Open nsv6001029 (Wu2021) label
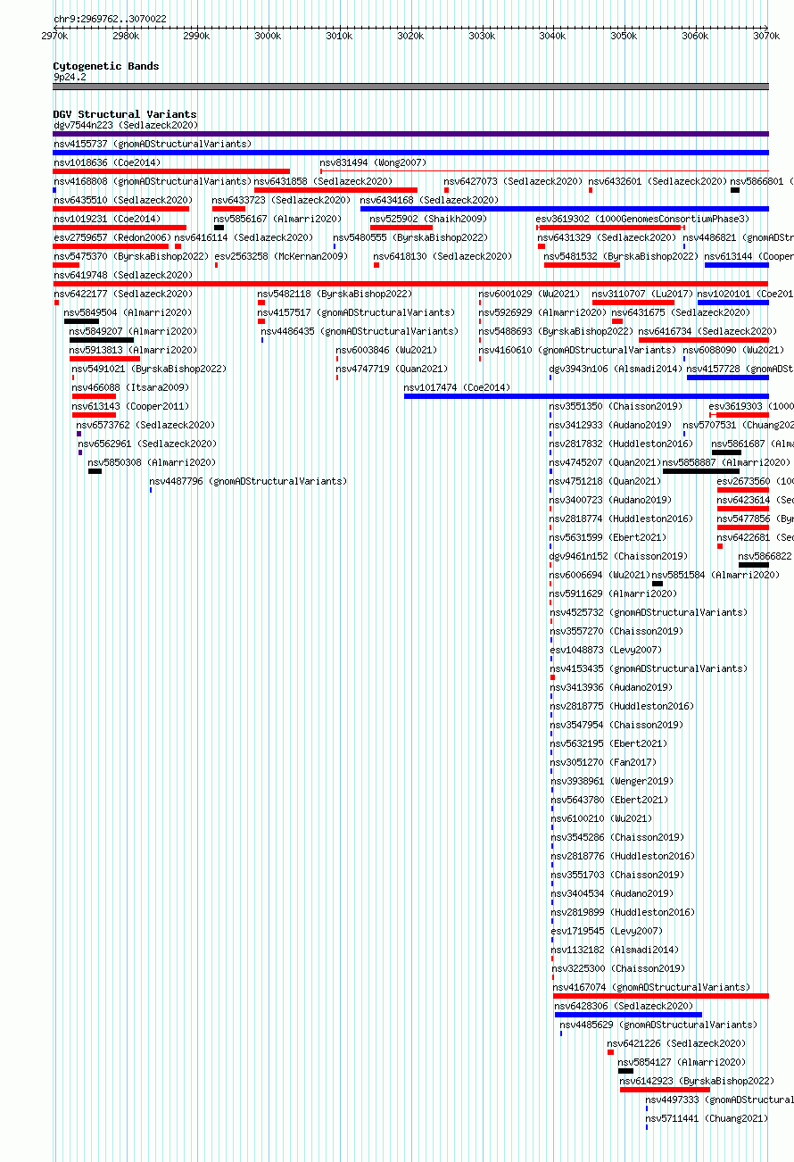The image size is (794, 1162). (x=529, y=294)
